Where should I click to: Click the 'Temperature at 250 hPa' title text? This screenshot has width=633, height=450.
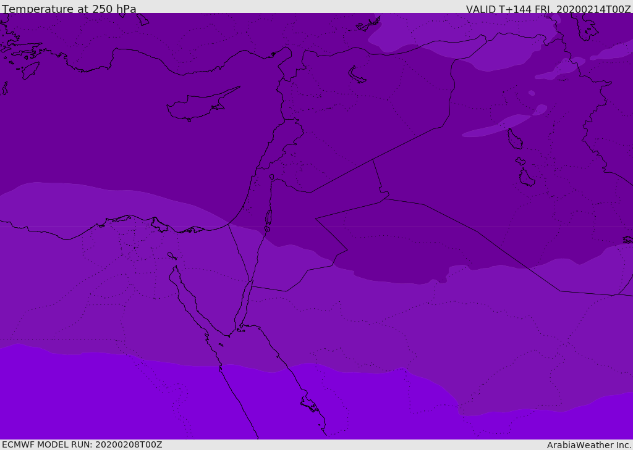click(69, 9)
